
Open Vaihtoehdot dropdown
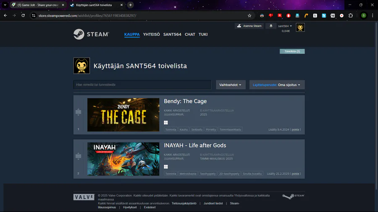[231, 85]
